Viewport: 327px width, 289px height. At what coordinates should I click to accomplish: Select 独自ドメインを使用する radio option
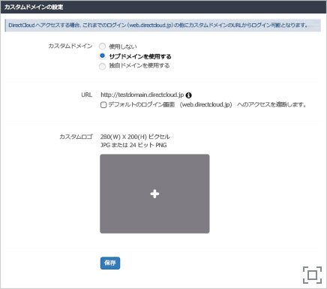coord(102,66)
